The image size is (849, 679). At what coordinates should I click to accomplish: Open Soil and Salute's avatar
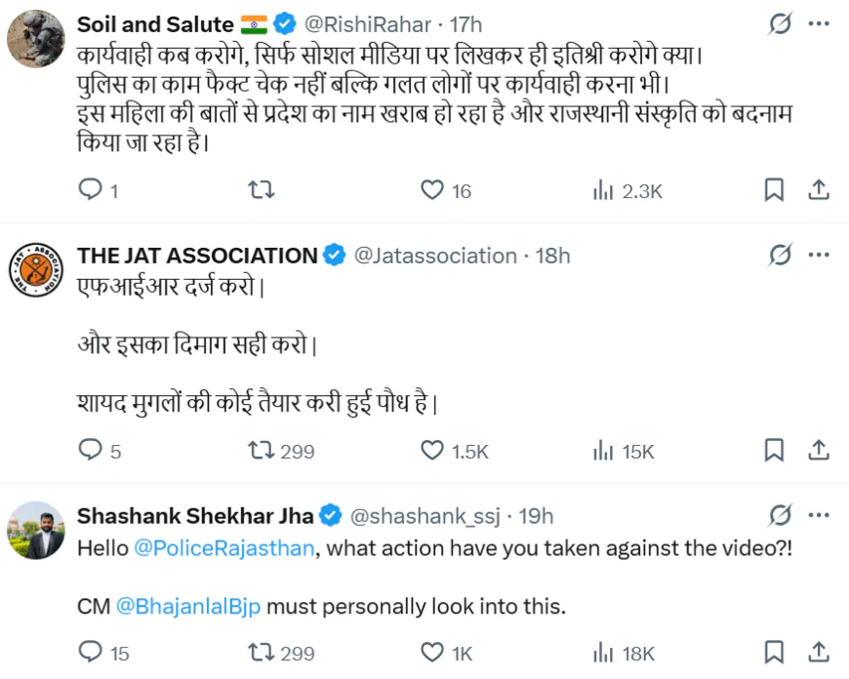(36, 38)
